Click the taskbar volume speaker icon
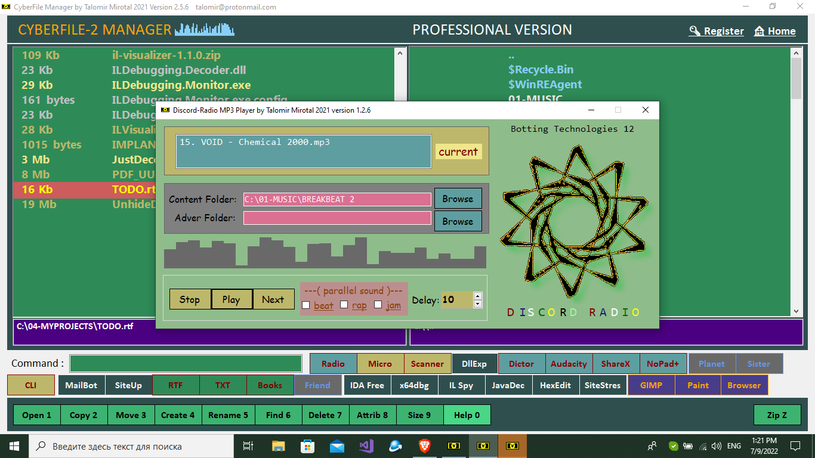The width and height of the screenshot is (815, 458). (x=717, y=445)
